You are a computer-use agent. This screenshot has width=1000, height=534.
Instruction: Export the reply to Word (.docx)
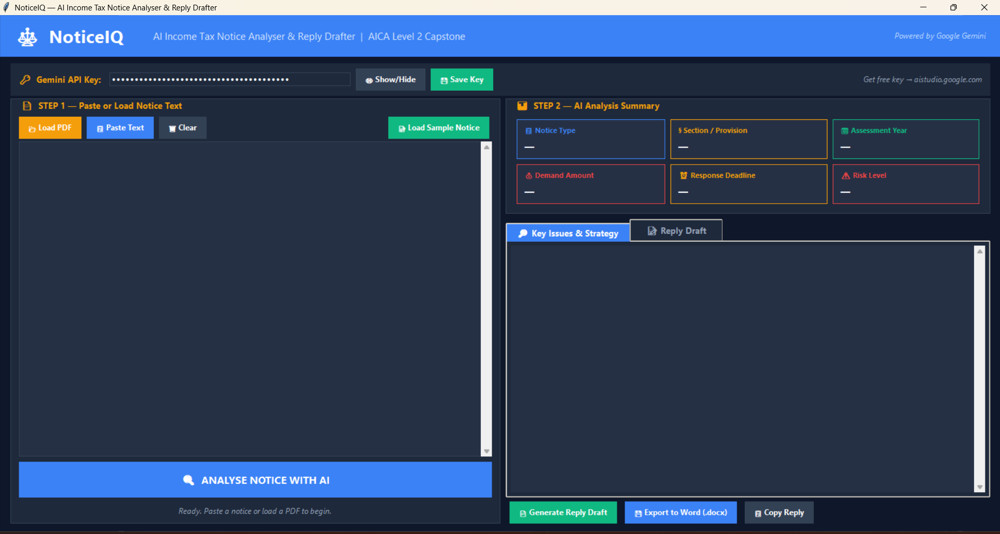pos(680,513)
